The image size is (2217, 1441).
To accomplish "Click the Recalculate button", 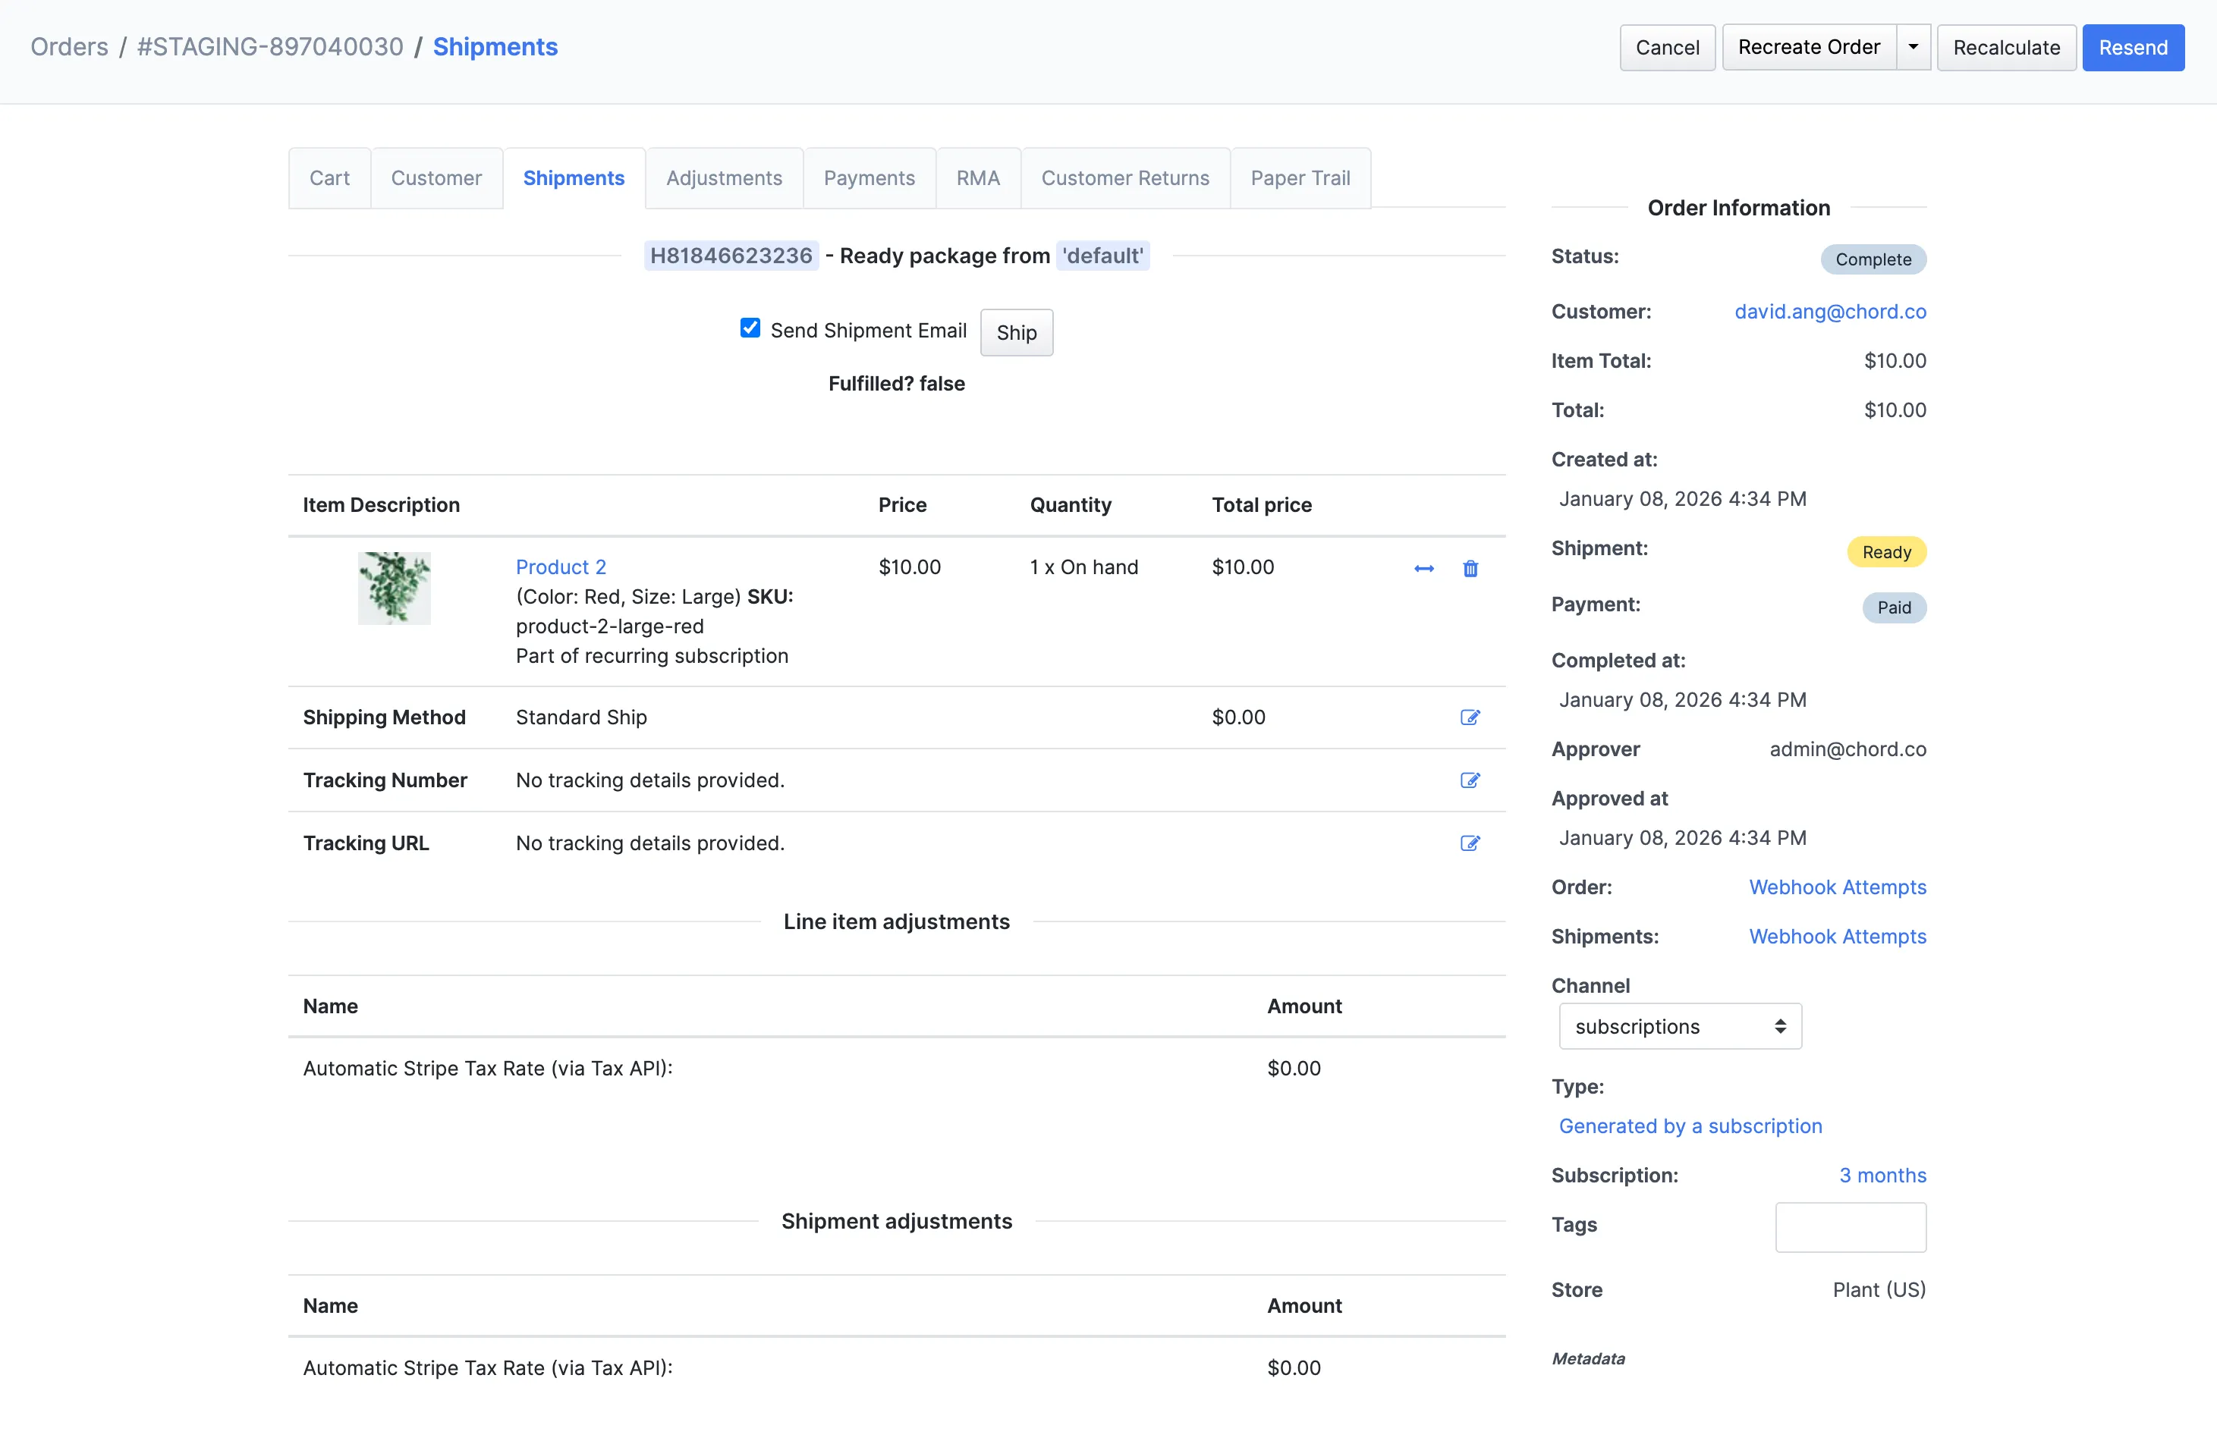I will coord(2007,48).
